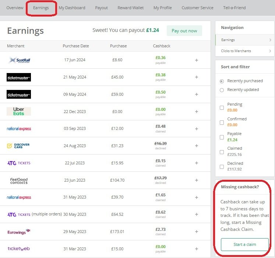This screenshot has width=275, height=258.
Task: Click the Uber Eats merchant logo
Action: 19,111
